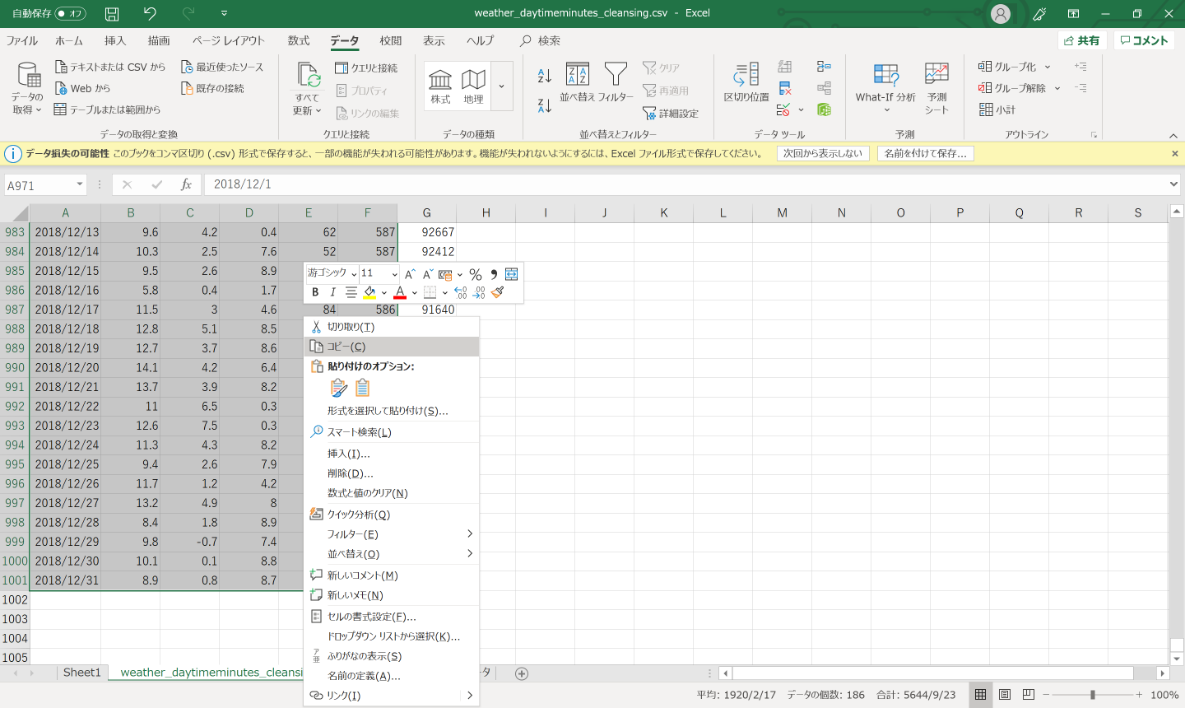Open the mini toolbar font name dropdown
The height and width of the screenshot is (708, 1185).
point(354,274)
